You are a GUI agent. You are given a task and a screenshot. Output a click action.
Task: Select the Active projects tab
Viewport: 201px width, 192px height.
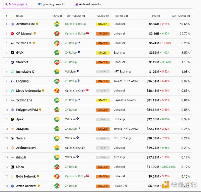coord(16,4)
